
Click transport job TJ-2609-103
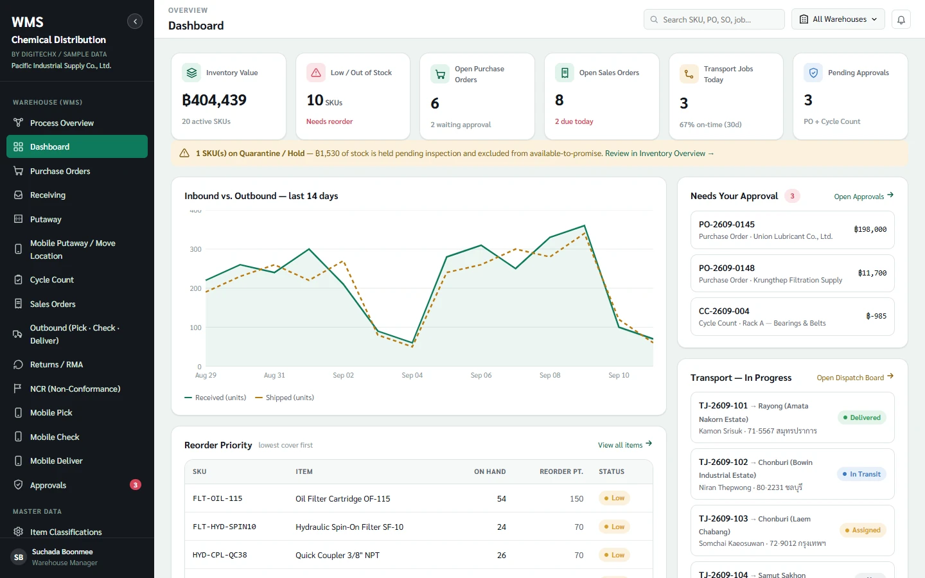click(793, 530)
